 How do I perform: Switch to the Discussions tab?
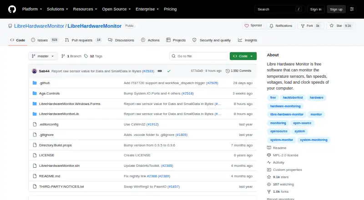point(121,40)
